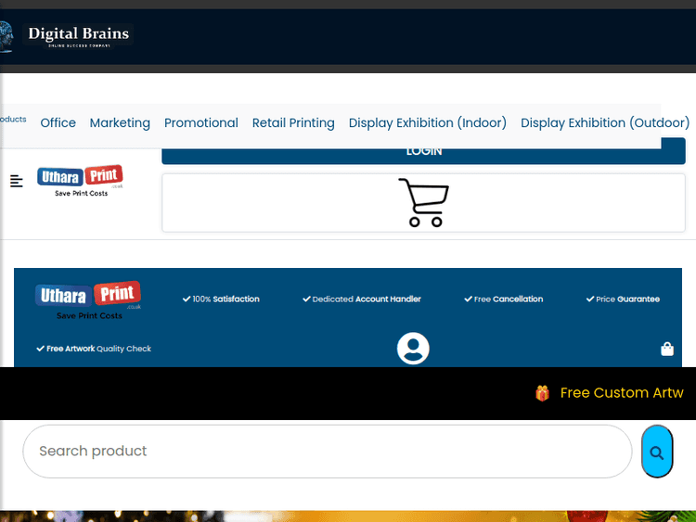This screenshot has height=522, width=696.
Task: Go to Retail Printing menu
Action: tap(293, 122)
